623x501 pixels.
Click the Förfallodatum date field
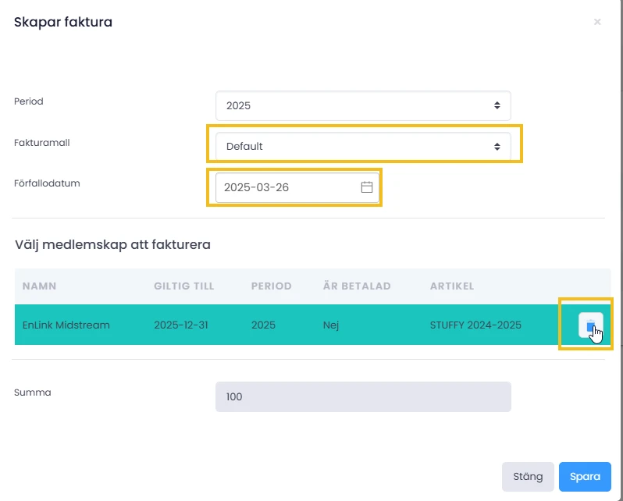(289, 187)
